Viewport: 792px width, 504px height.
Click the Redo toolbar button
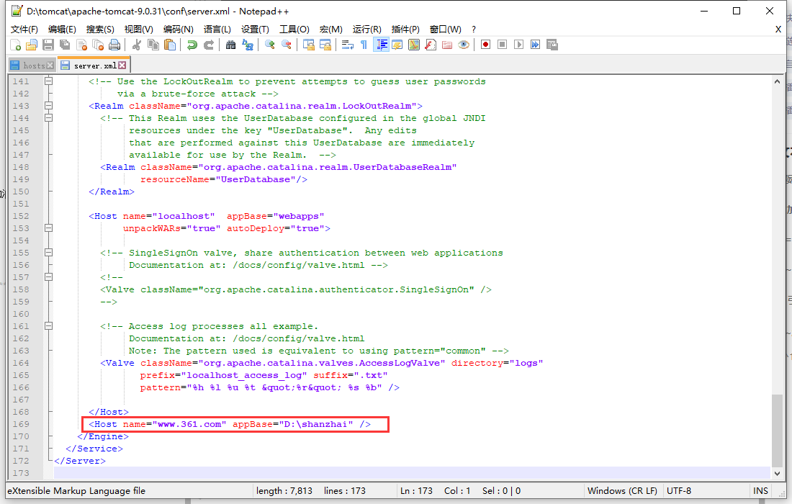click(210, 44)
